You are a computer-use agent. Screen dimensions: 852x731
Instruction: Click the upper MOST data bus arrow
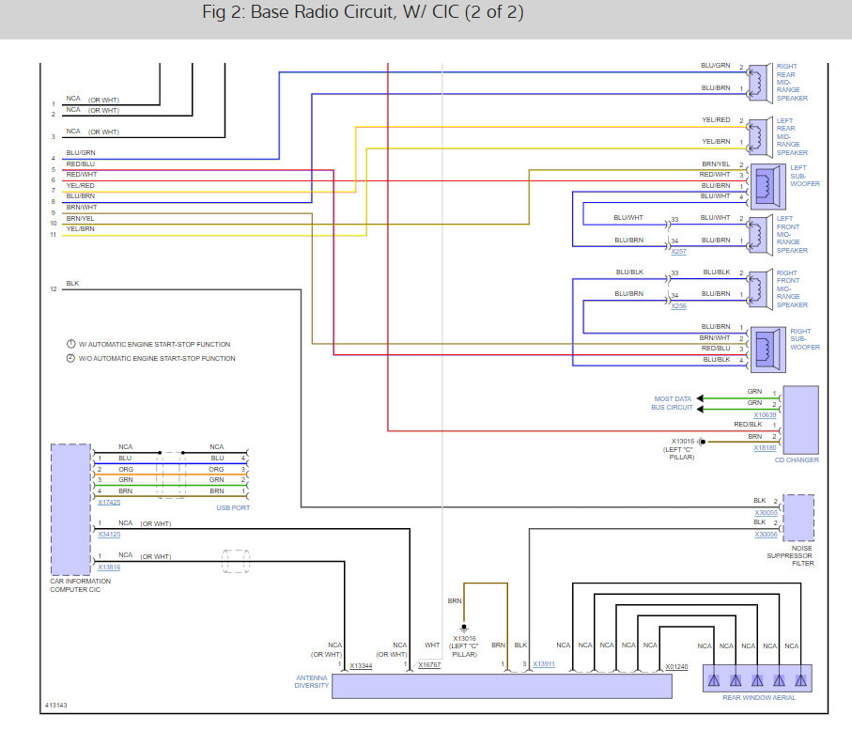[x=700, y=398]
